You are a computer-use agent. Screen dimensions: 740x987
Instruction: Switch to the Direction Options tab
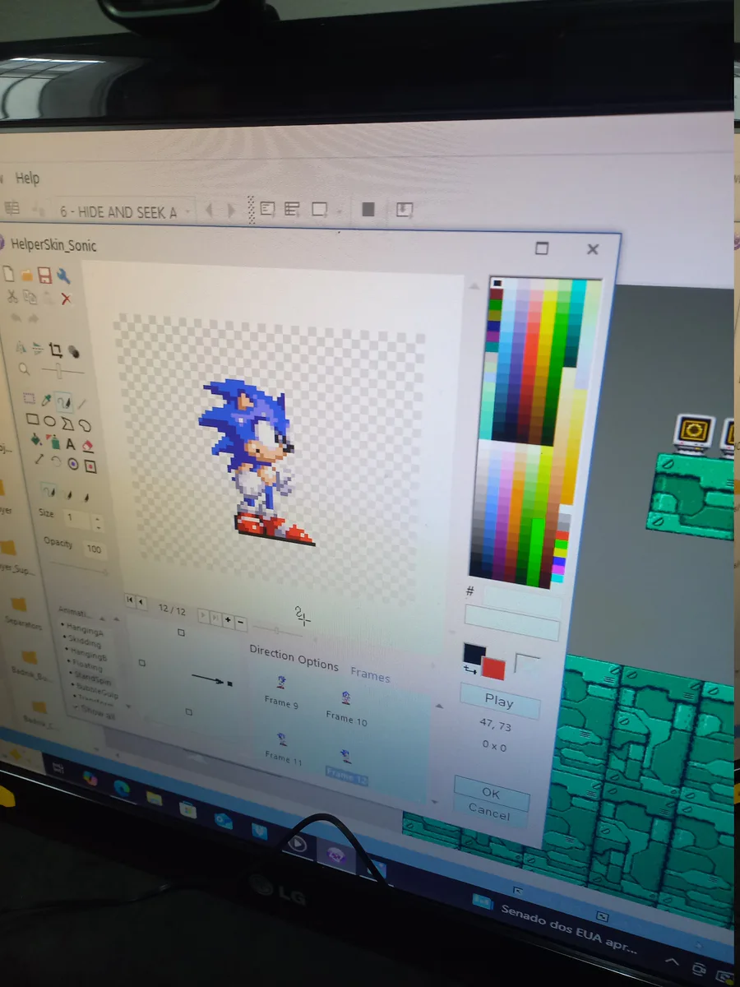[294, 659]
